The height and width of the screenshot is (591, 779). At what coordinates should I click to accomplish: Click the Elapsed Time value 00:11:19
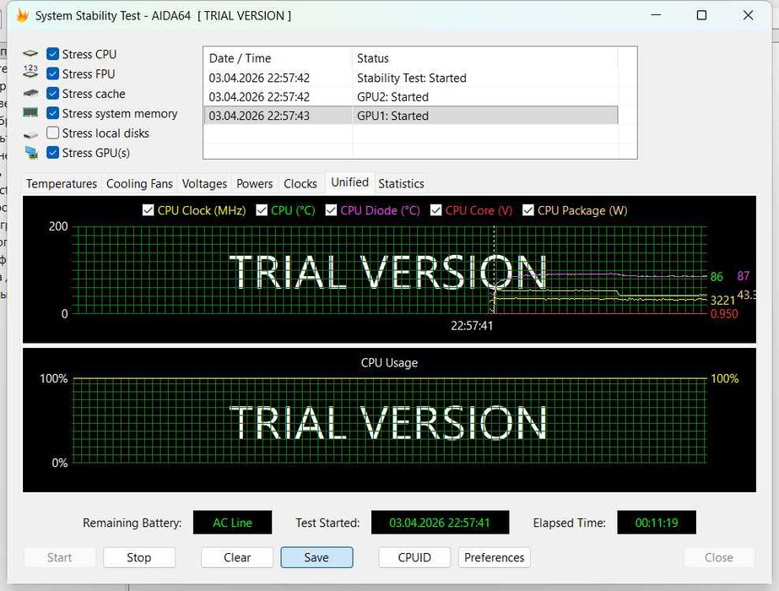tap(657, 523)
